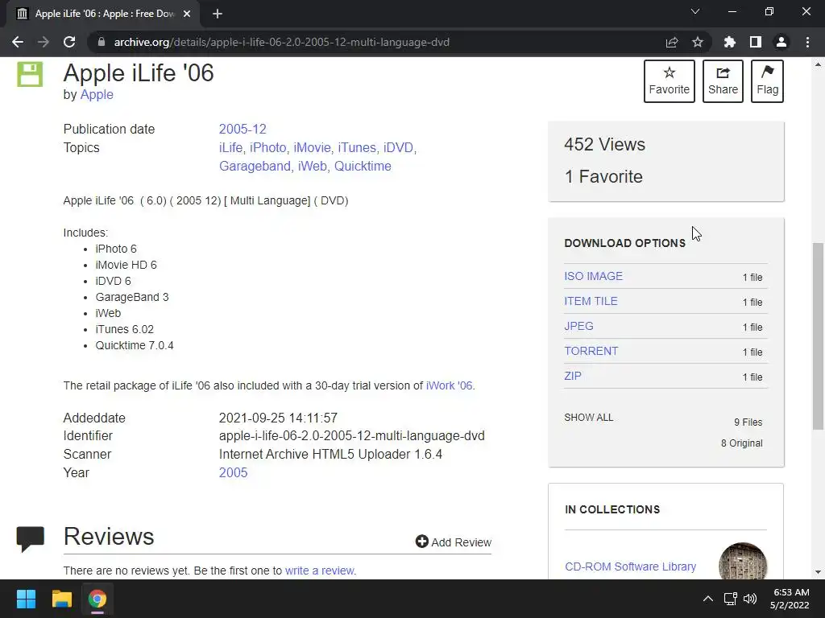825x618 pixels.
Task: Click the volume speaker tray icon
Action: (750, 599)
